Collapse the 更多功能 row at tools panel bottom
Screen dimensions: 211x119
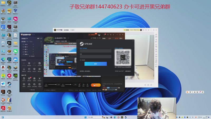click(x=32, y=90)
